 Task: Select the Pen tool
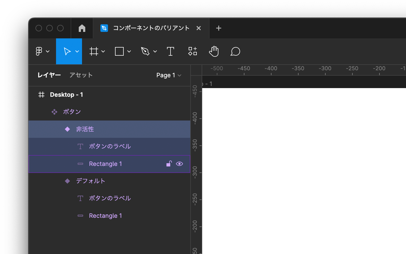click(x=145, y=51)
